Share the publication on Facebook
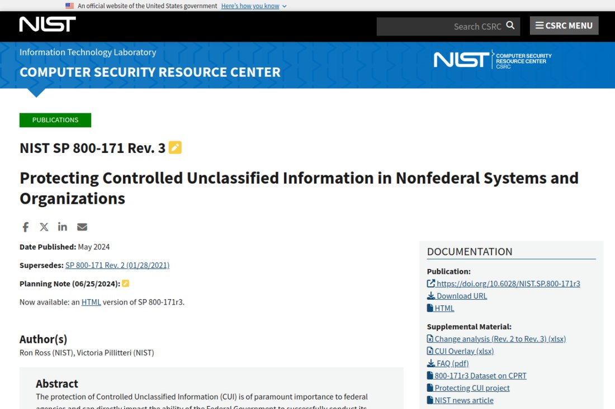615x409 pixels. pos(26,227)
